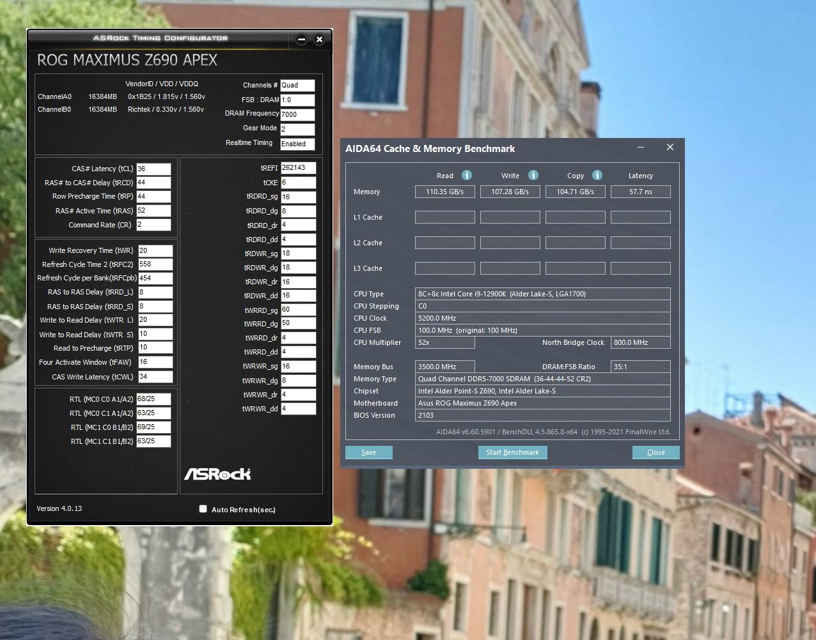Screen dimensions: 816x640
Task: Click the tRDWR_dr value field
Action: [298, 282]
